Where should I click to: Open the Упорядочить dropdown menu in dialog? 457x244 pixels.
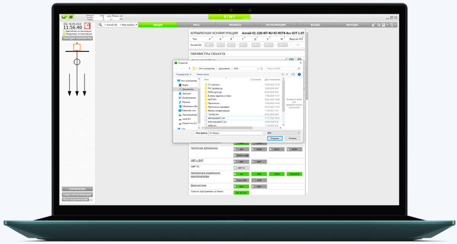(x=183, y=74)
